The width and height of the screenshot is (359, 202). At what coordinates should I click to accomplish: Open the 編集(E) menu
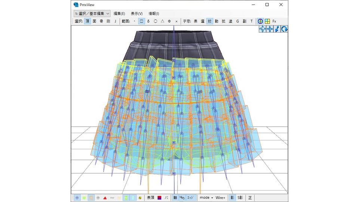(119, 13)
